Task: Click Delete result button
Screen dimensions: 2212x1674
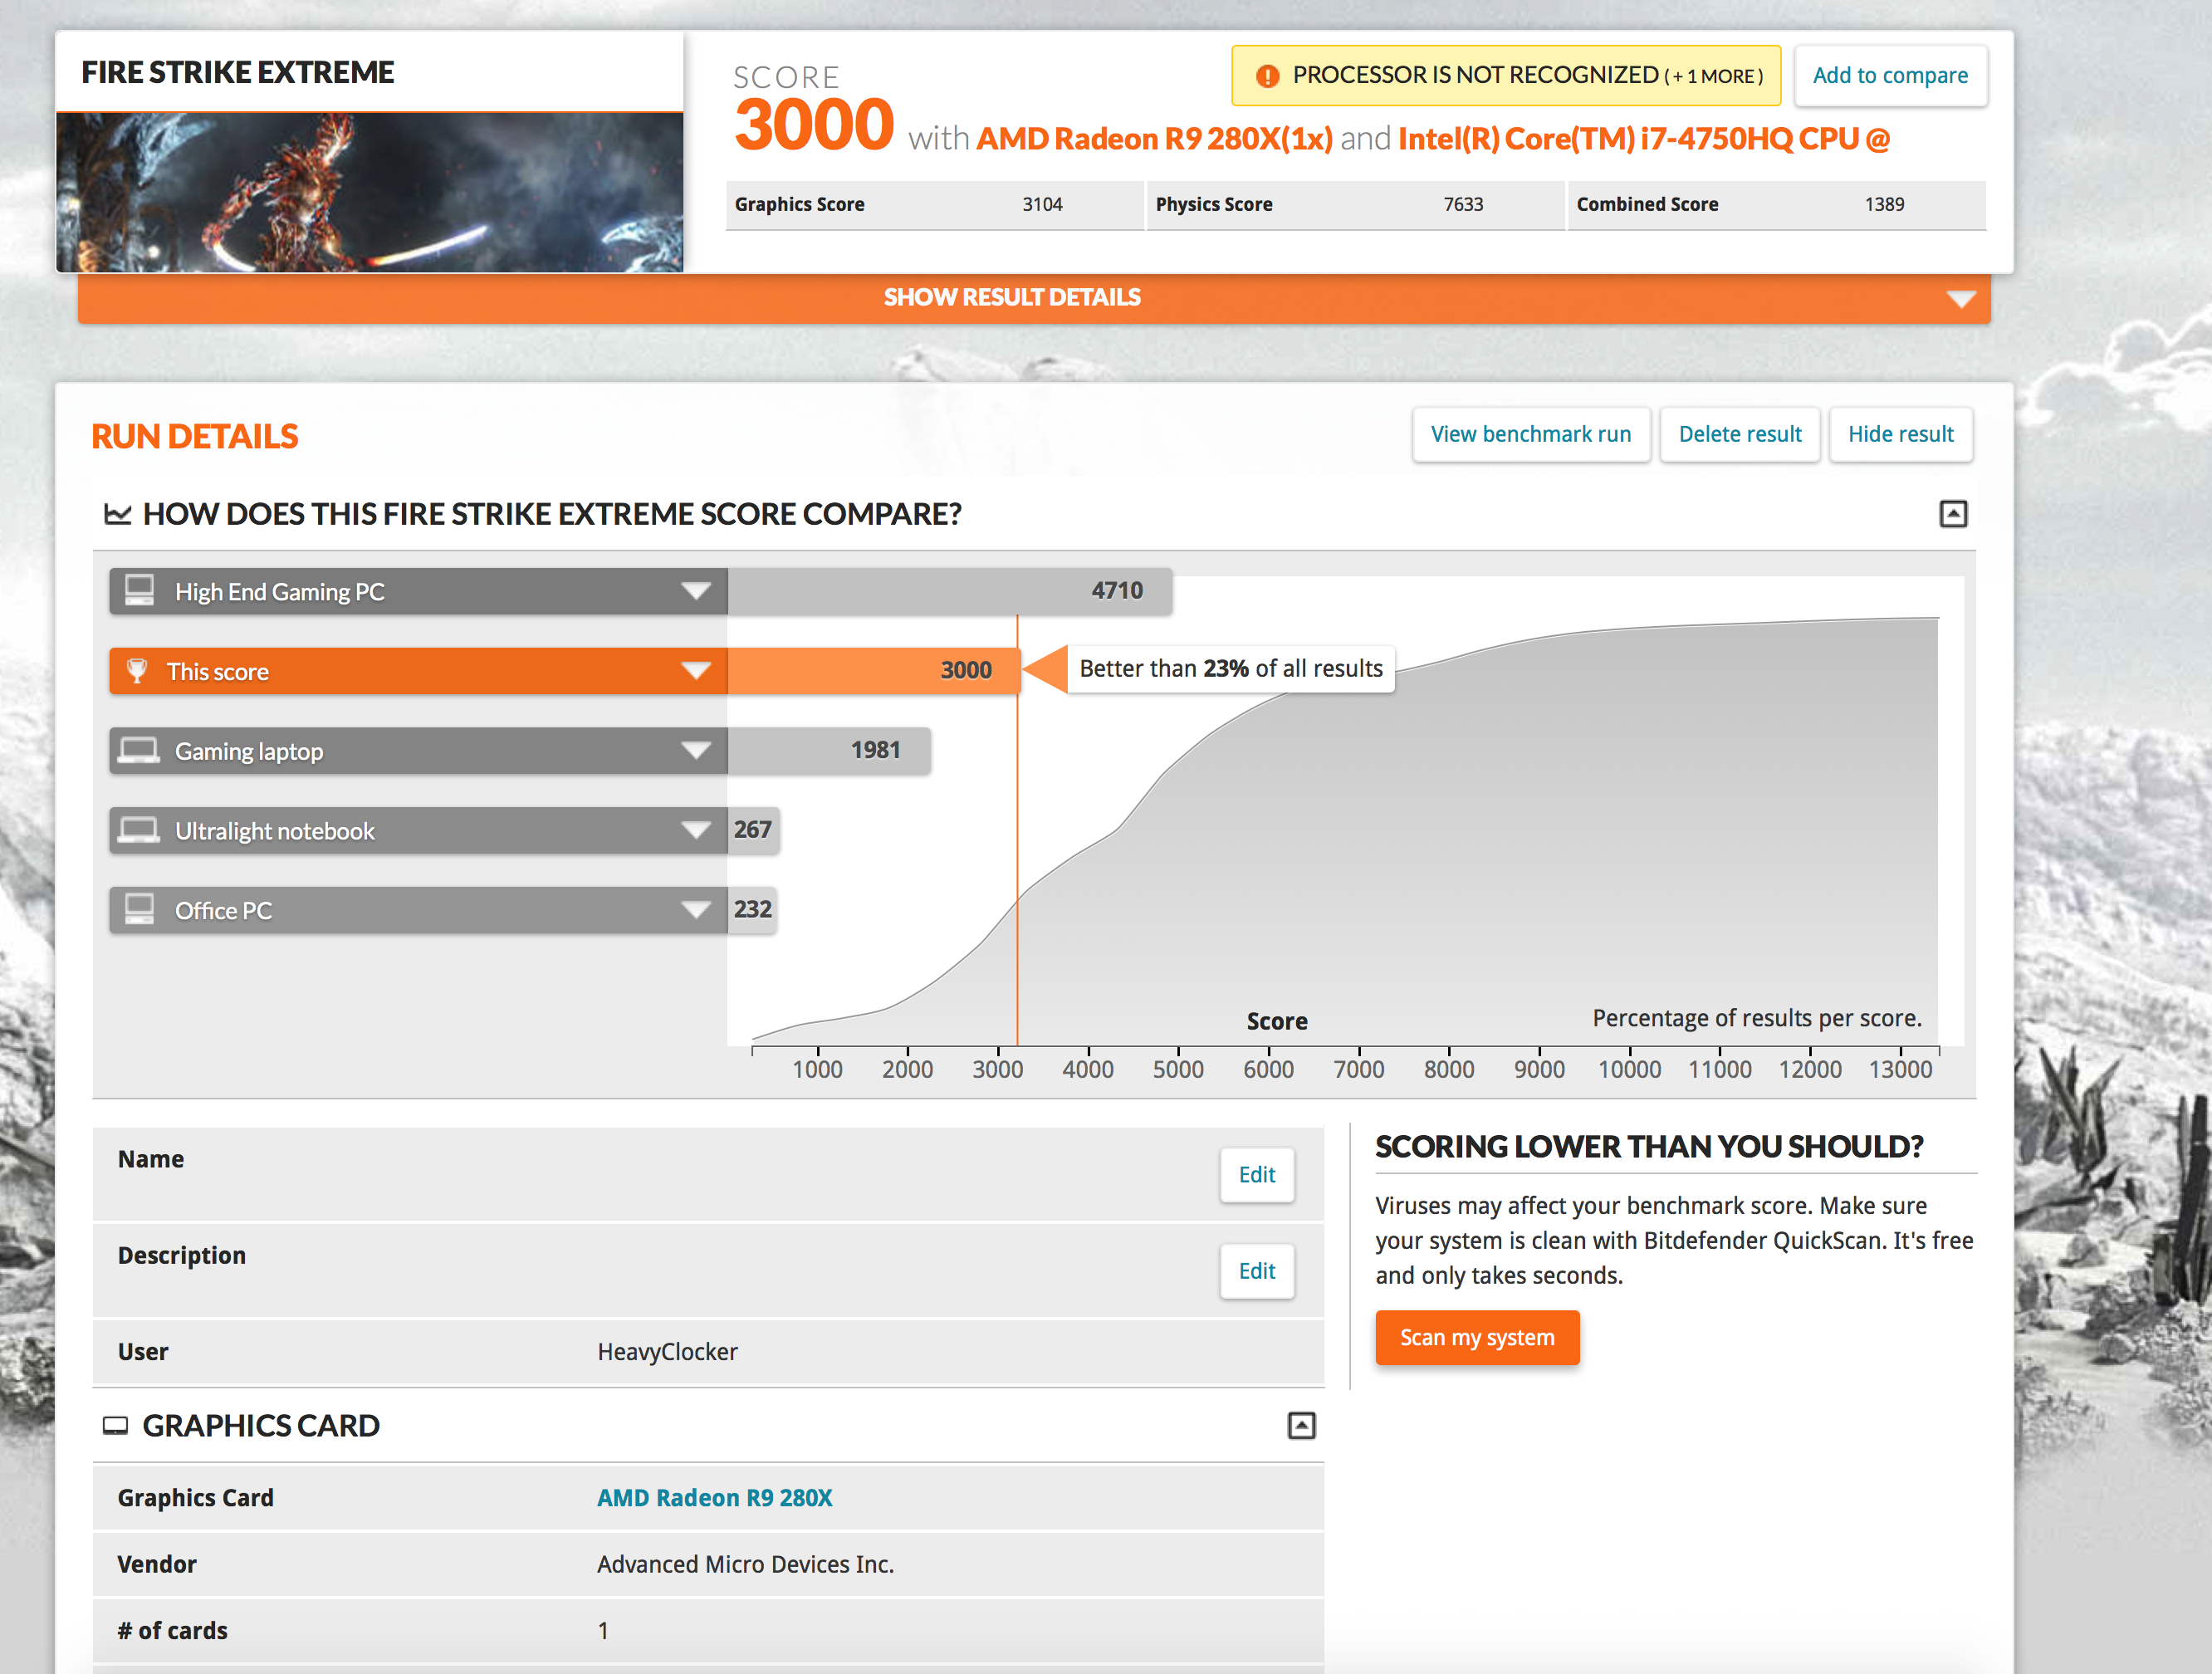Action: coord(1740,434)
